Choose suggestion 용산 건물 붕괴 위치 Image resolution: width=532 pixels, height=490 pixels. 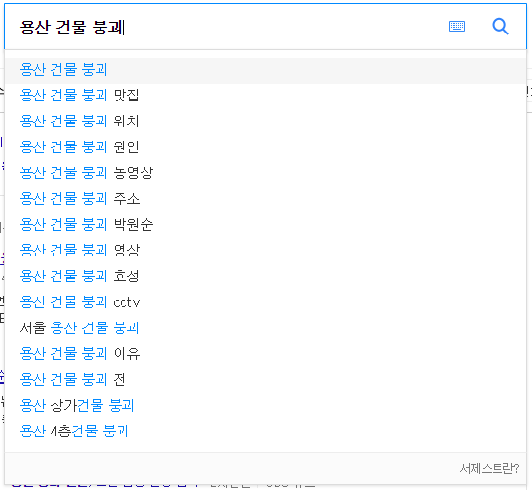[265, 121]
